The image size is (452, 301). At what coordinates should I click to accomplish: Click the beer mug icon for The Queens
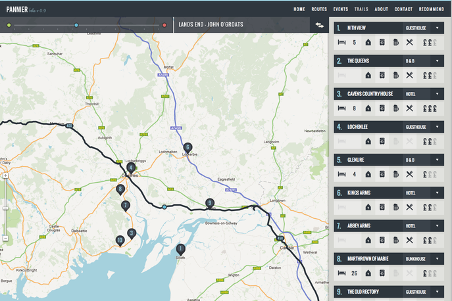pos(395,75)
